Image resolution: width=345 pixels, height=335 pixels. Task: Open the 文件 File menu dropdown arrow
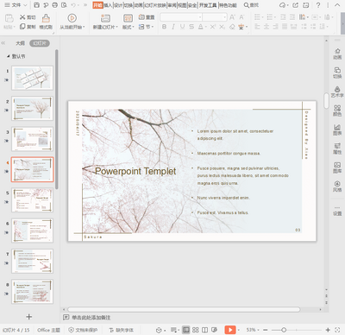(25, 5)
